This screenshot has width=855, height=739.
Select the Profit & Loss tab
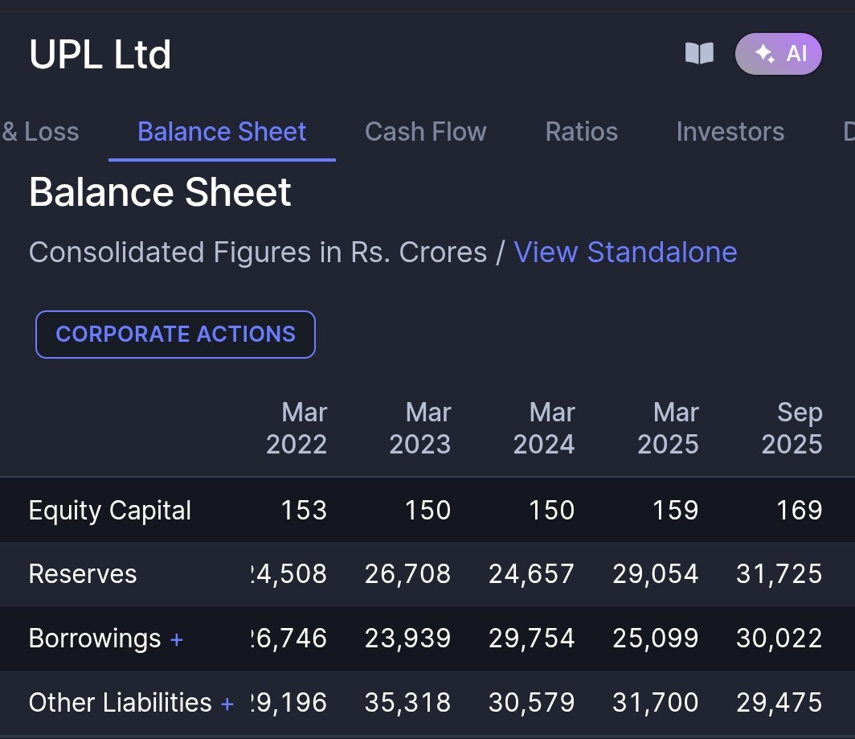coord(39,131)
